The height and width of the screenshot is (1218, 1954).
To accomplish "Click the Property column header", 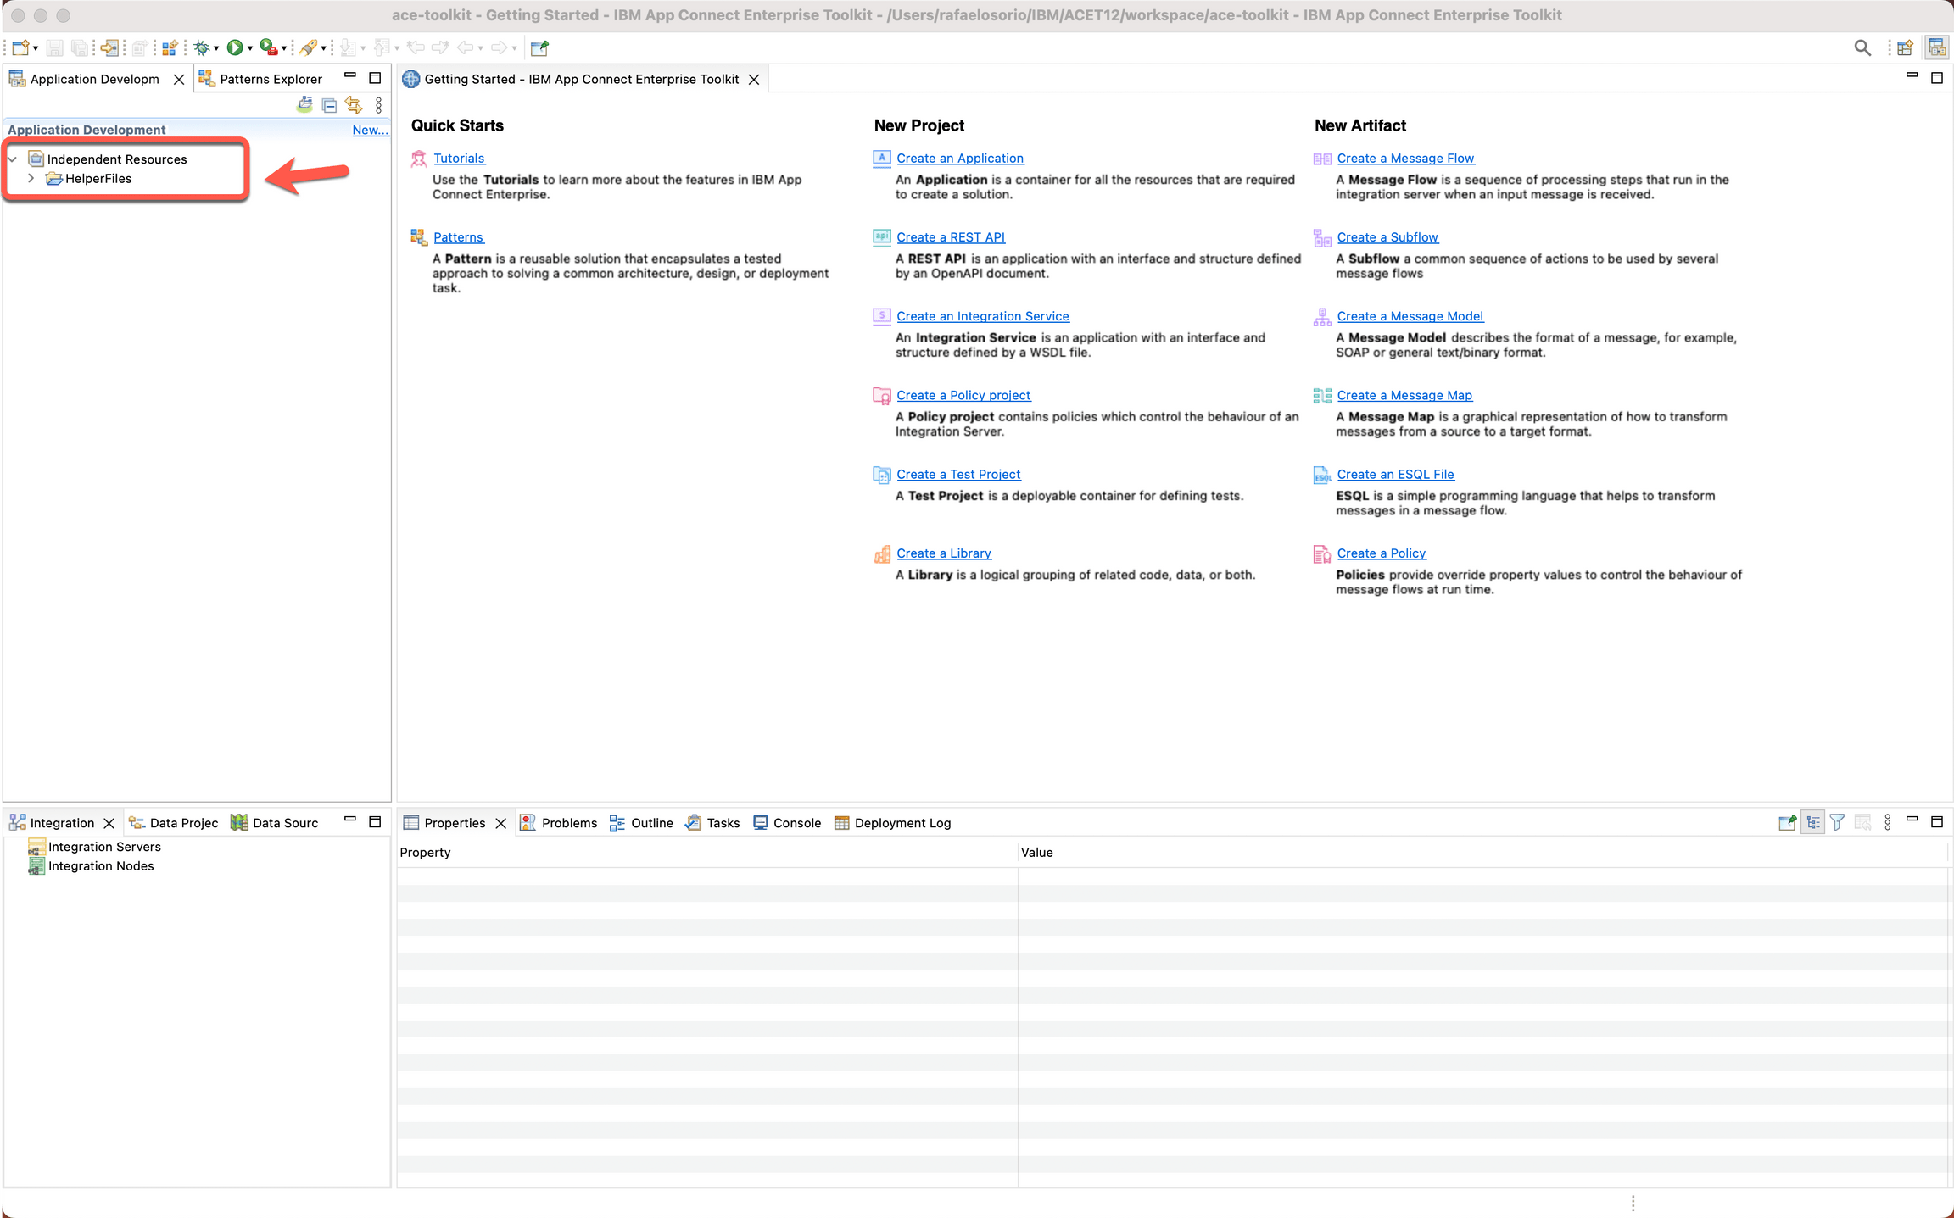I will pyautogui.click(x=425, y=853).
